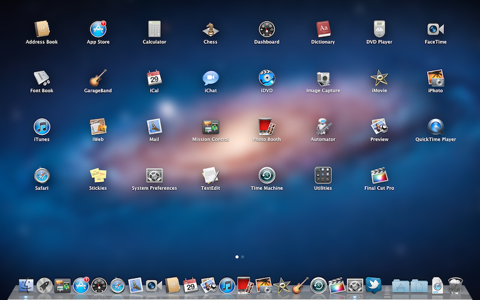Open System Preferences from the Dock
The image size is (480, 300).
click(x=355, y=286)
